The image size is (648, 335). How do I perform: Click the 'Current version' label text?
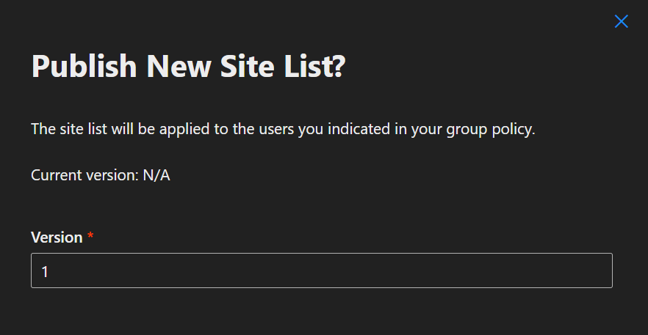point(83,175)
